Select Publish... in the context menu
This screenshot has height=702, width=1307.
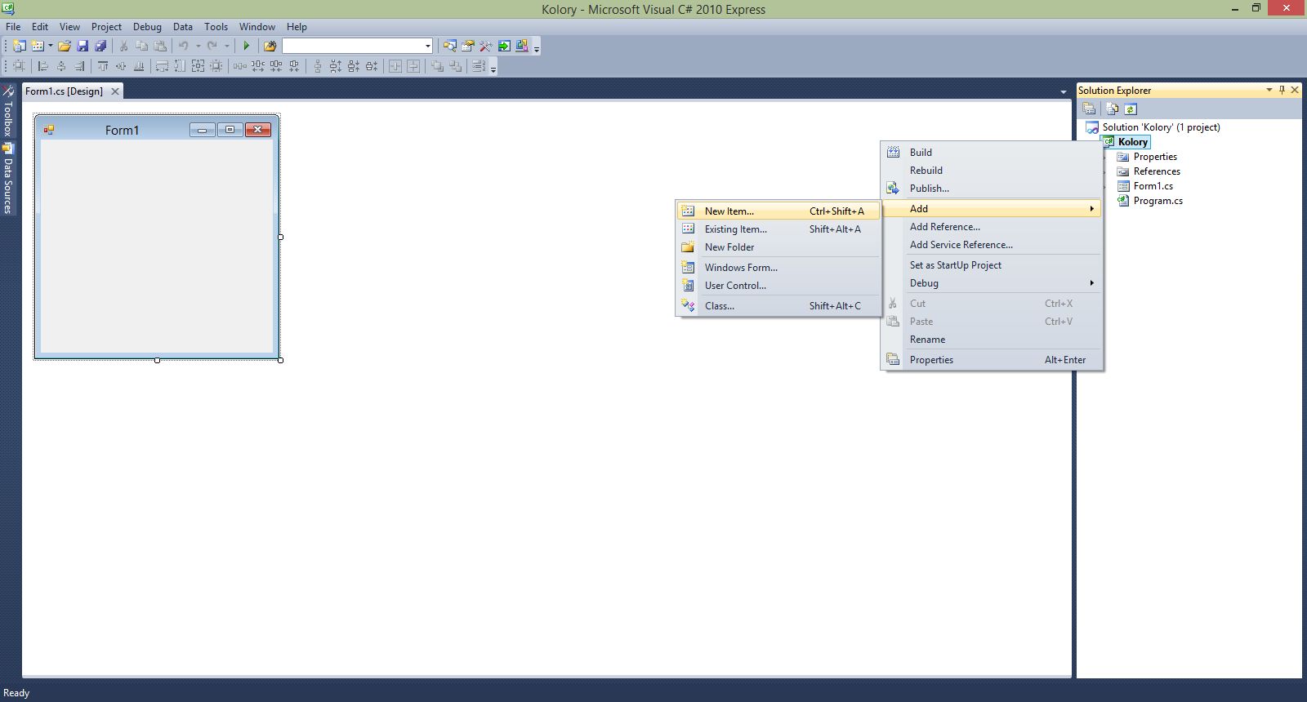[992, 189]
